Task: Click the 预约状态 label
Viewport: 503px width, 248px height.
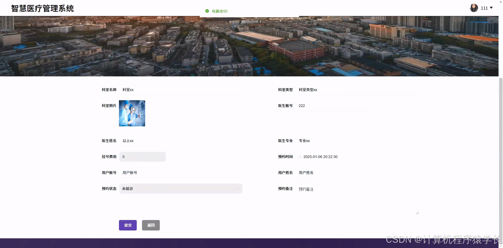Action: tap(109, 189)
